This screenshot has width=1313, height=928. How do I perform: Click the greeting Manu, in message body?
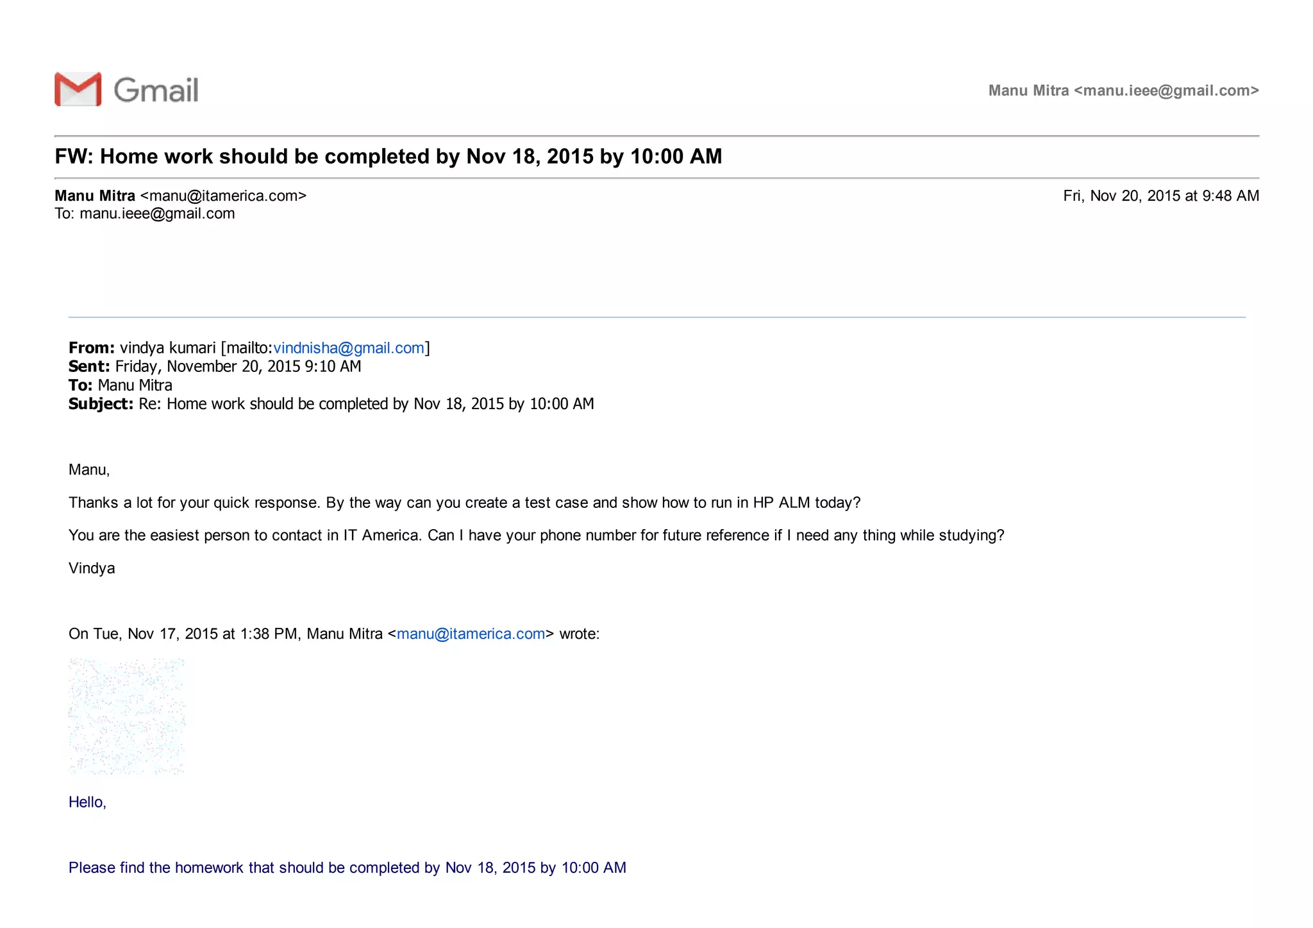click(x=89, y=469)
